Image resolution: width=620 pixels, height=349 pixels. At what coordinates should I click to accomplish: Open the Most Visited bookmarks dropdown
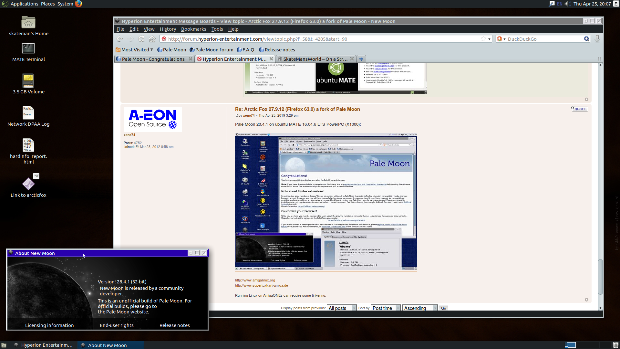click(x=134, y=50)
